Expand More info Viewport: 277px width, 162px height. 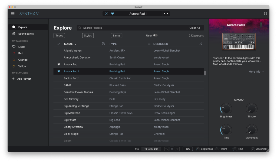pos(256,72)
